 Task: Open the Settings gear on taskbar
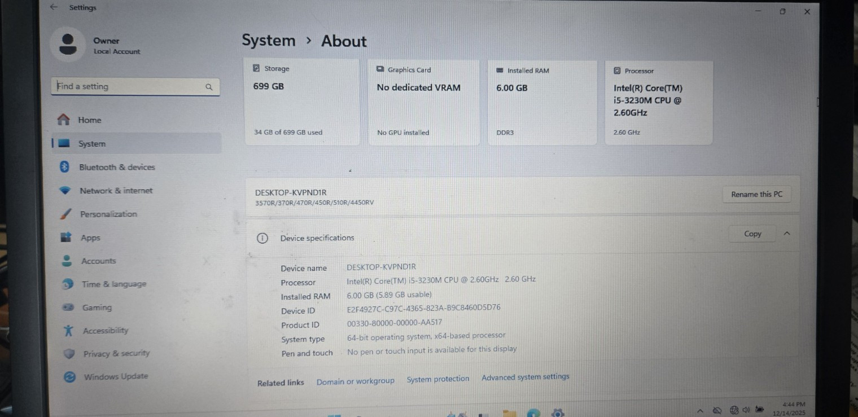558,412
